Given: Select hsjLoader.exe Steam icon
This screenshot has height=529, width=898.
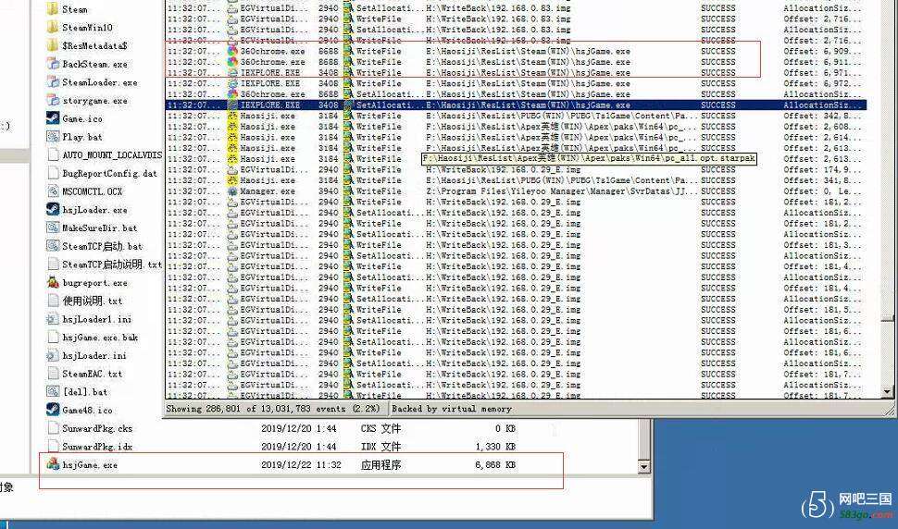Looking at the screenshot, I should point(53,210).
